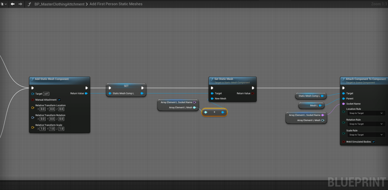Toggle the Manual Attachment checkbox
This screenshot has height=190, width=388.
click(x=59, y=100)
